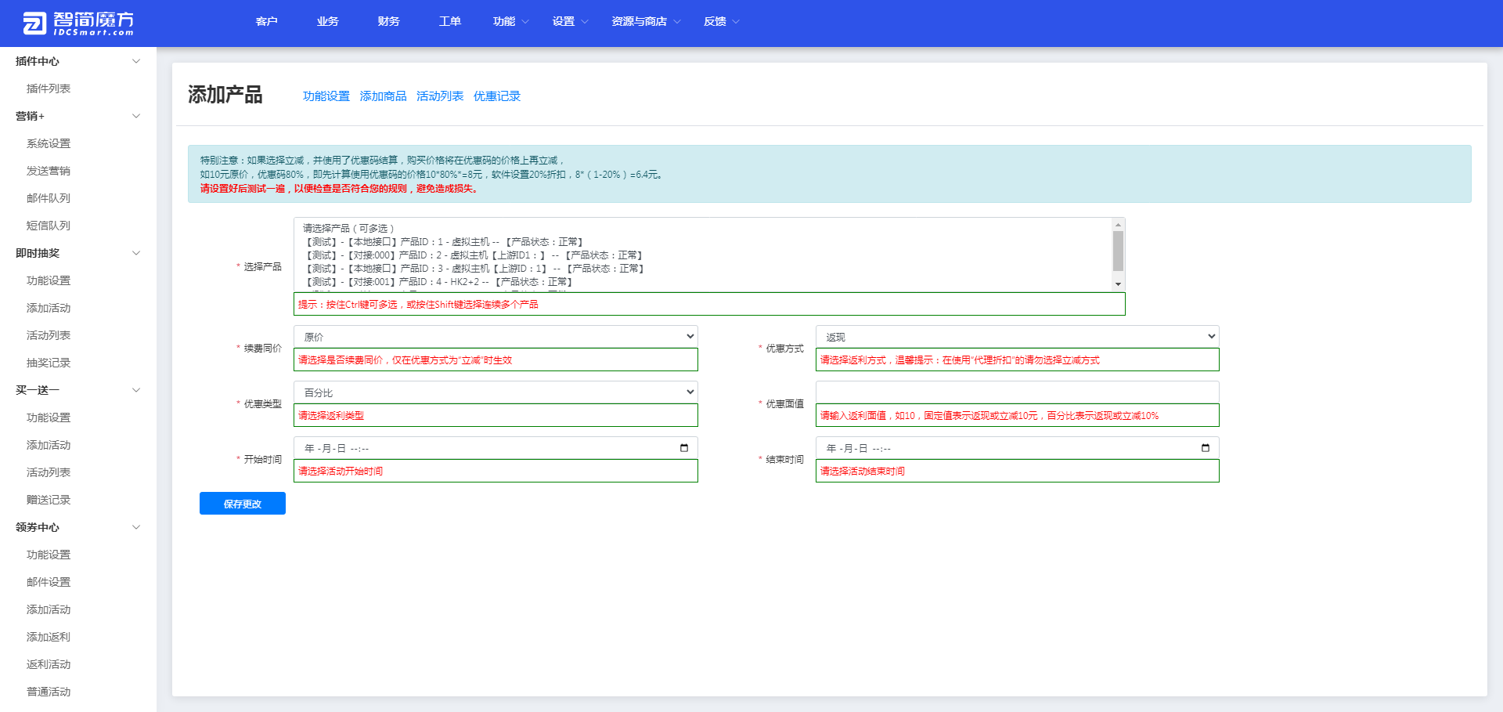Open 活动列表 under 即时抽奖

click(49, 335)
